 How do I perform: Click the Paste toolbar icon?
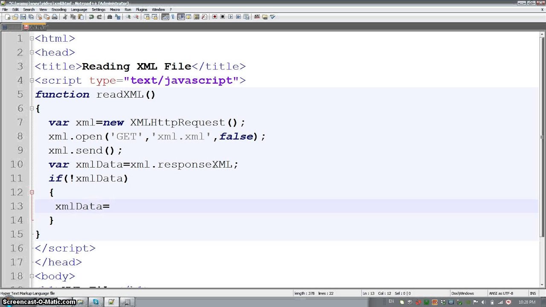click(x=81, y=17)
